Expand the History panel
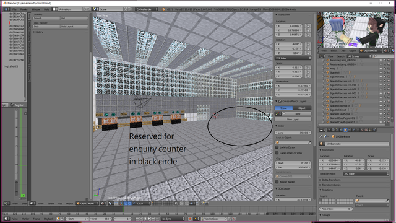The image size is (396, 223). (x=34, y=32)
